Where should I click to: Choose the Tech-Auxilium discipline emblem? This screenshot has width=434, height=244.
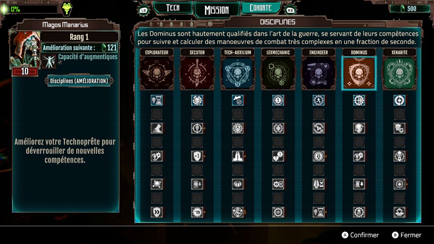[237, 73]
